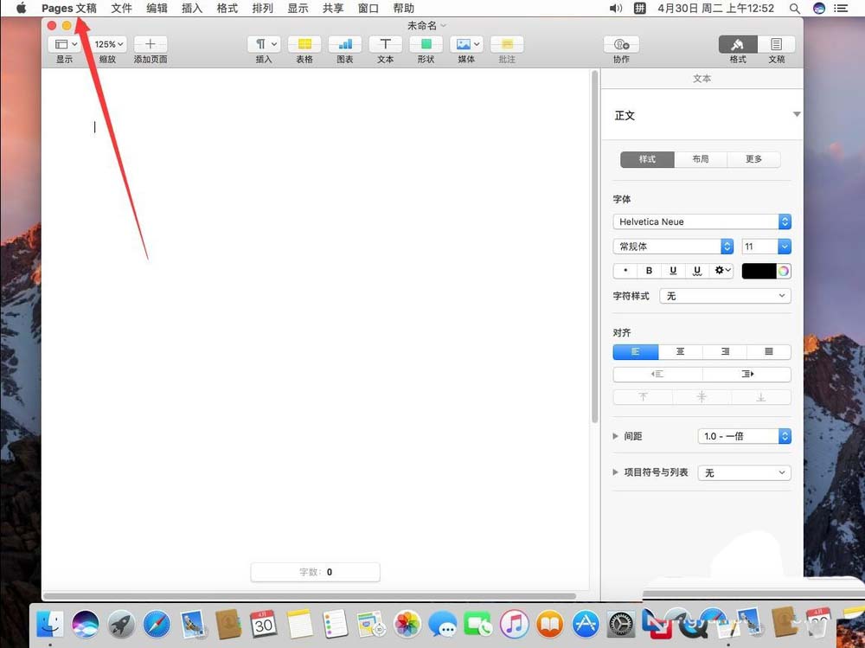Align text left
Image resolution: width=865 pixels, height=648 pixels.
coord(636,351)
